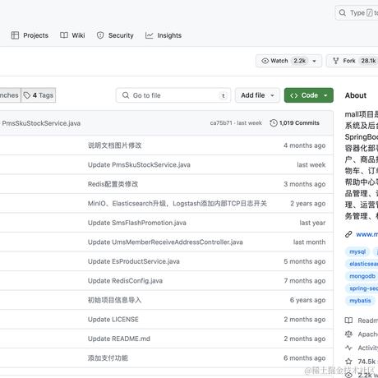Viewport: 378px width, 378px height.
Task: Click the search magnifier icon at top
Action: [343, 12]
